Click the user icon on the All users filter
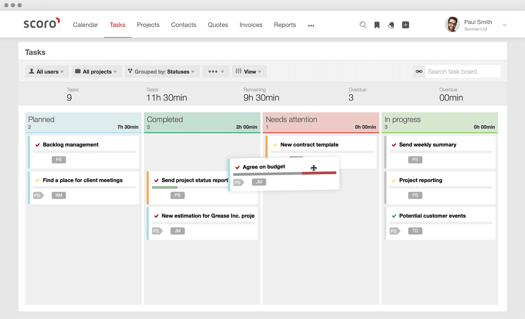 tap(32, 71)
